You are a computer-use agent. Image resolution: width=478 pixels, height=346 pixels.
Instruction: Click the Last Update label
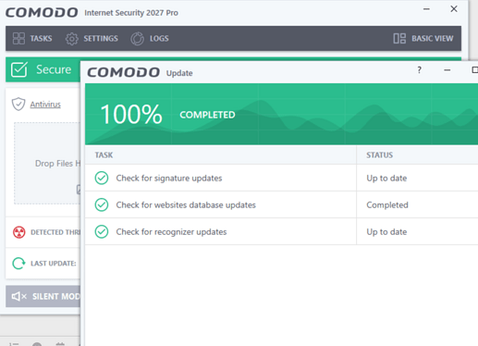(54, 264)
